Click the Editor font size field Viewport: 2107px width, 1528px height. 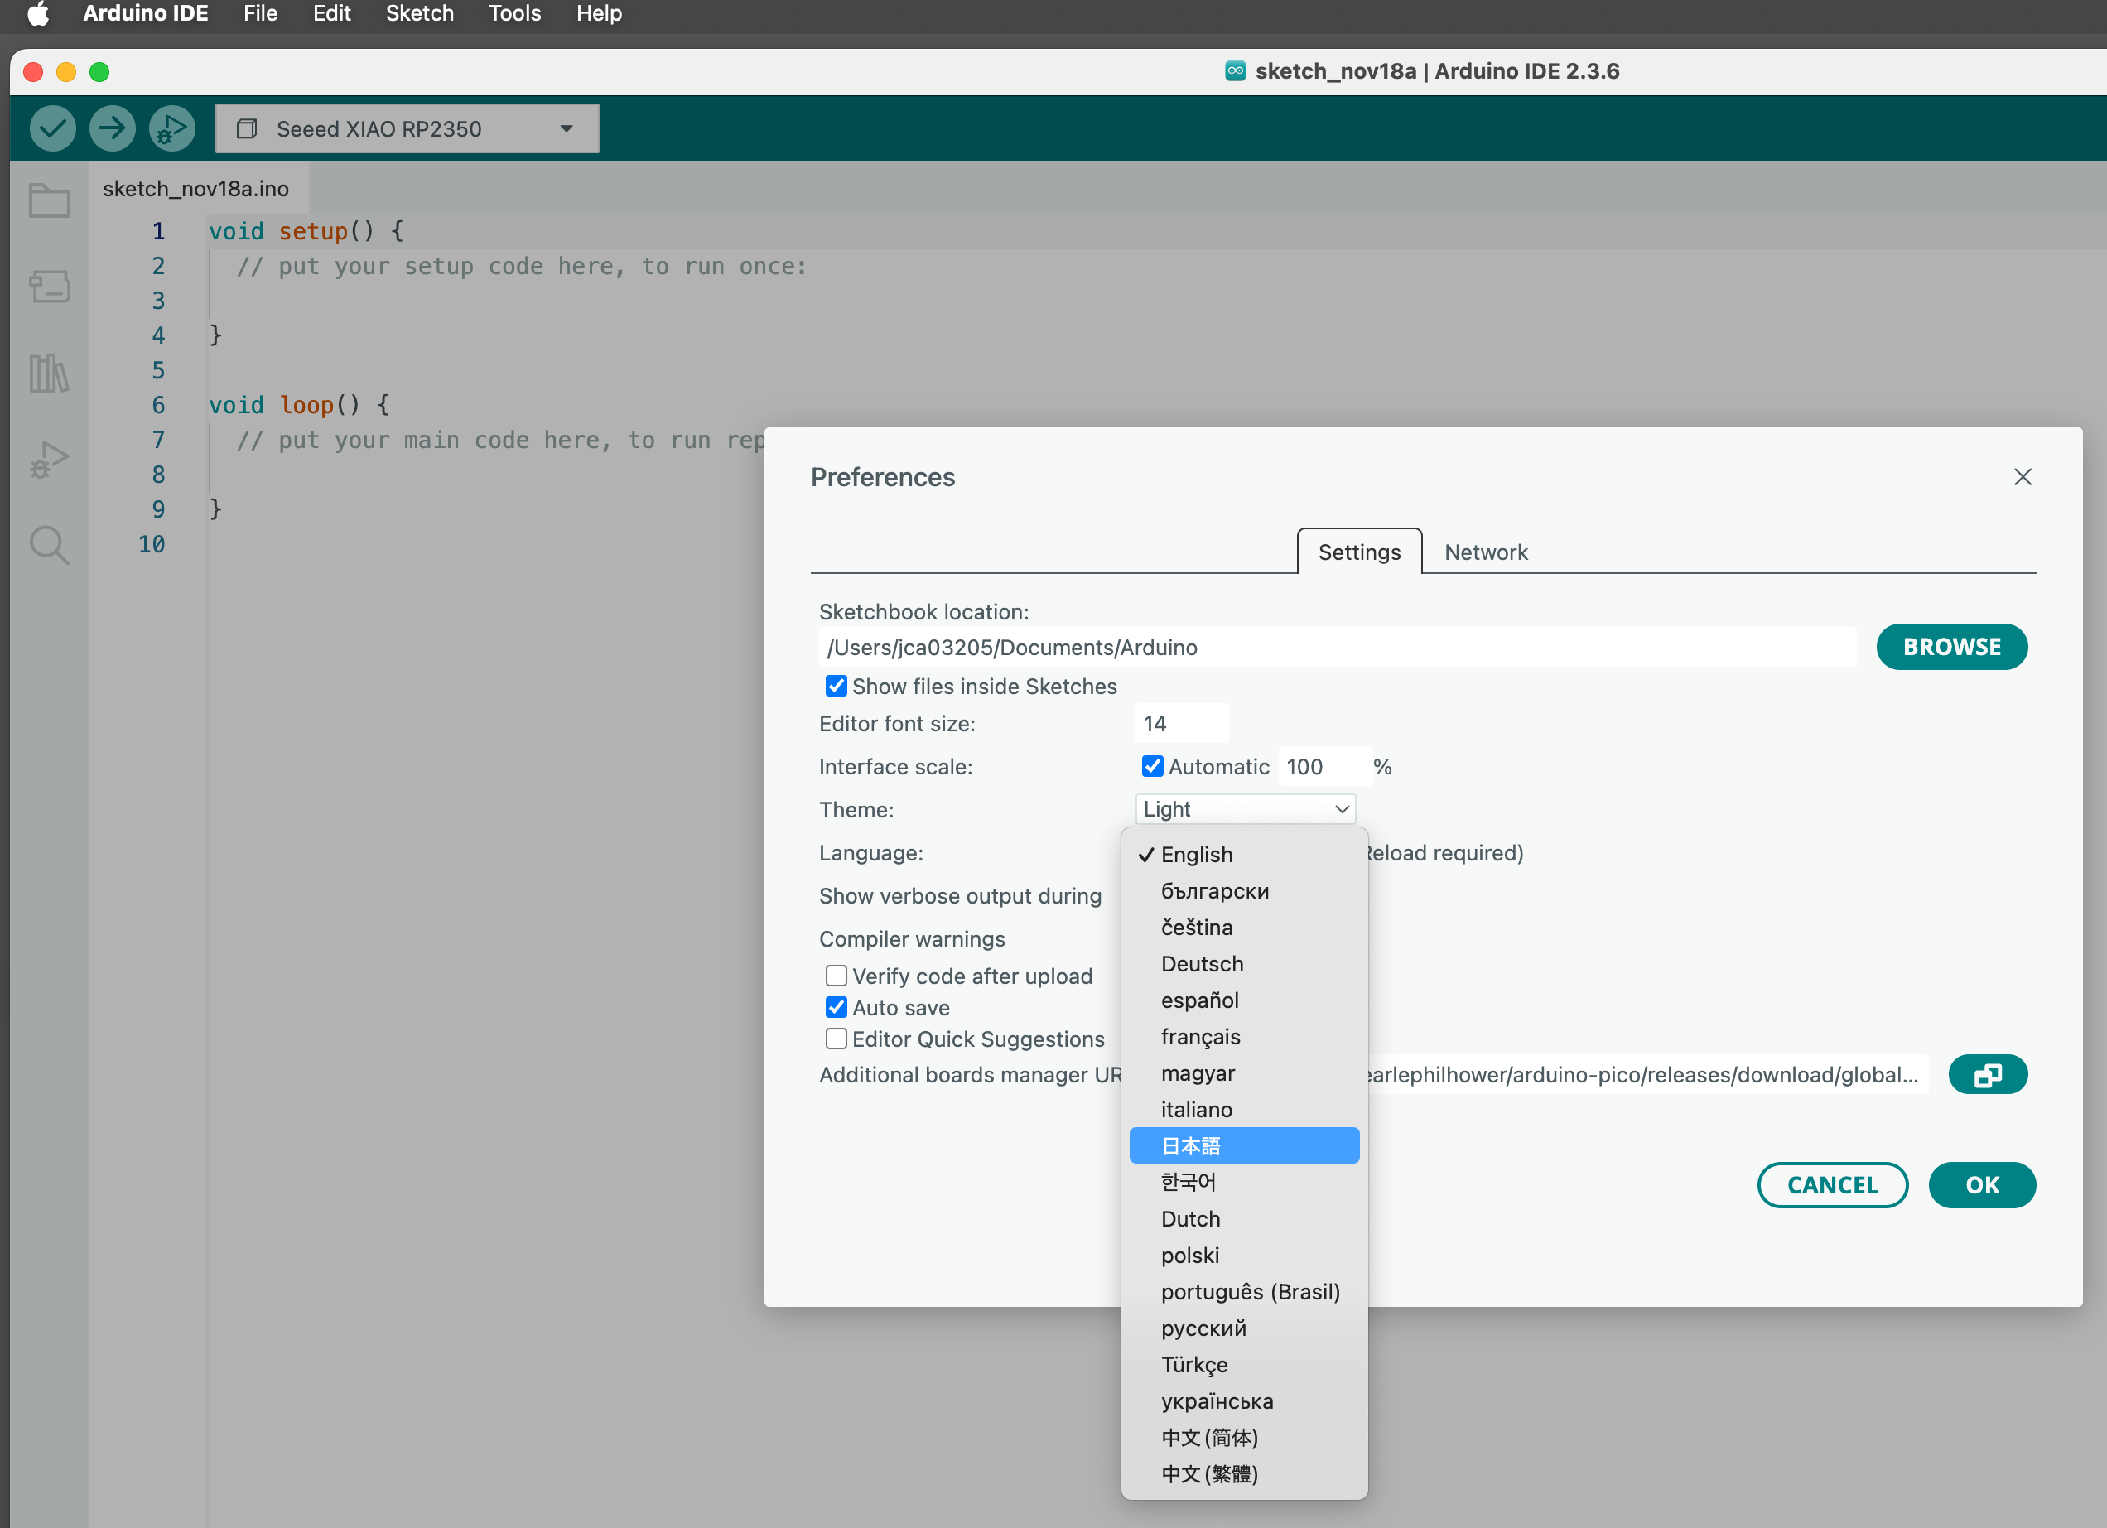[x=1182, y=724]
